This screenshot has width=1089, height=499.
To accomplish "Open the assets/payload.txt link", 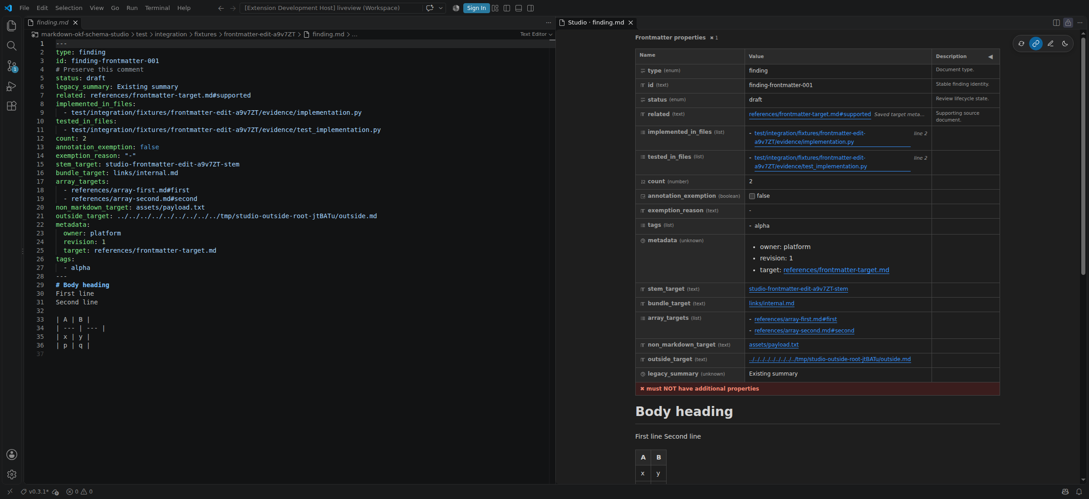I will (x=774, y=345).
